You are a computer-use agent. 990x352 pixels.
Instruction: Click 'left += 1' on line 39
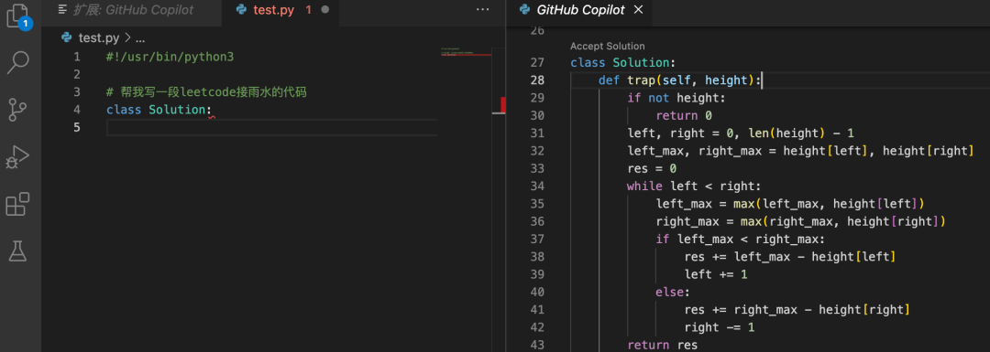[715, 274]
